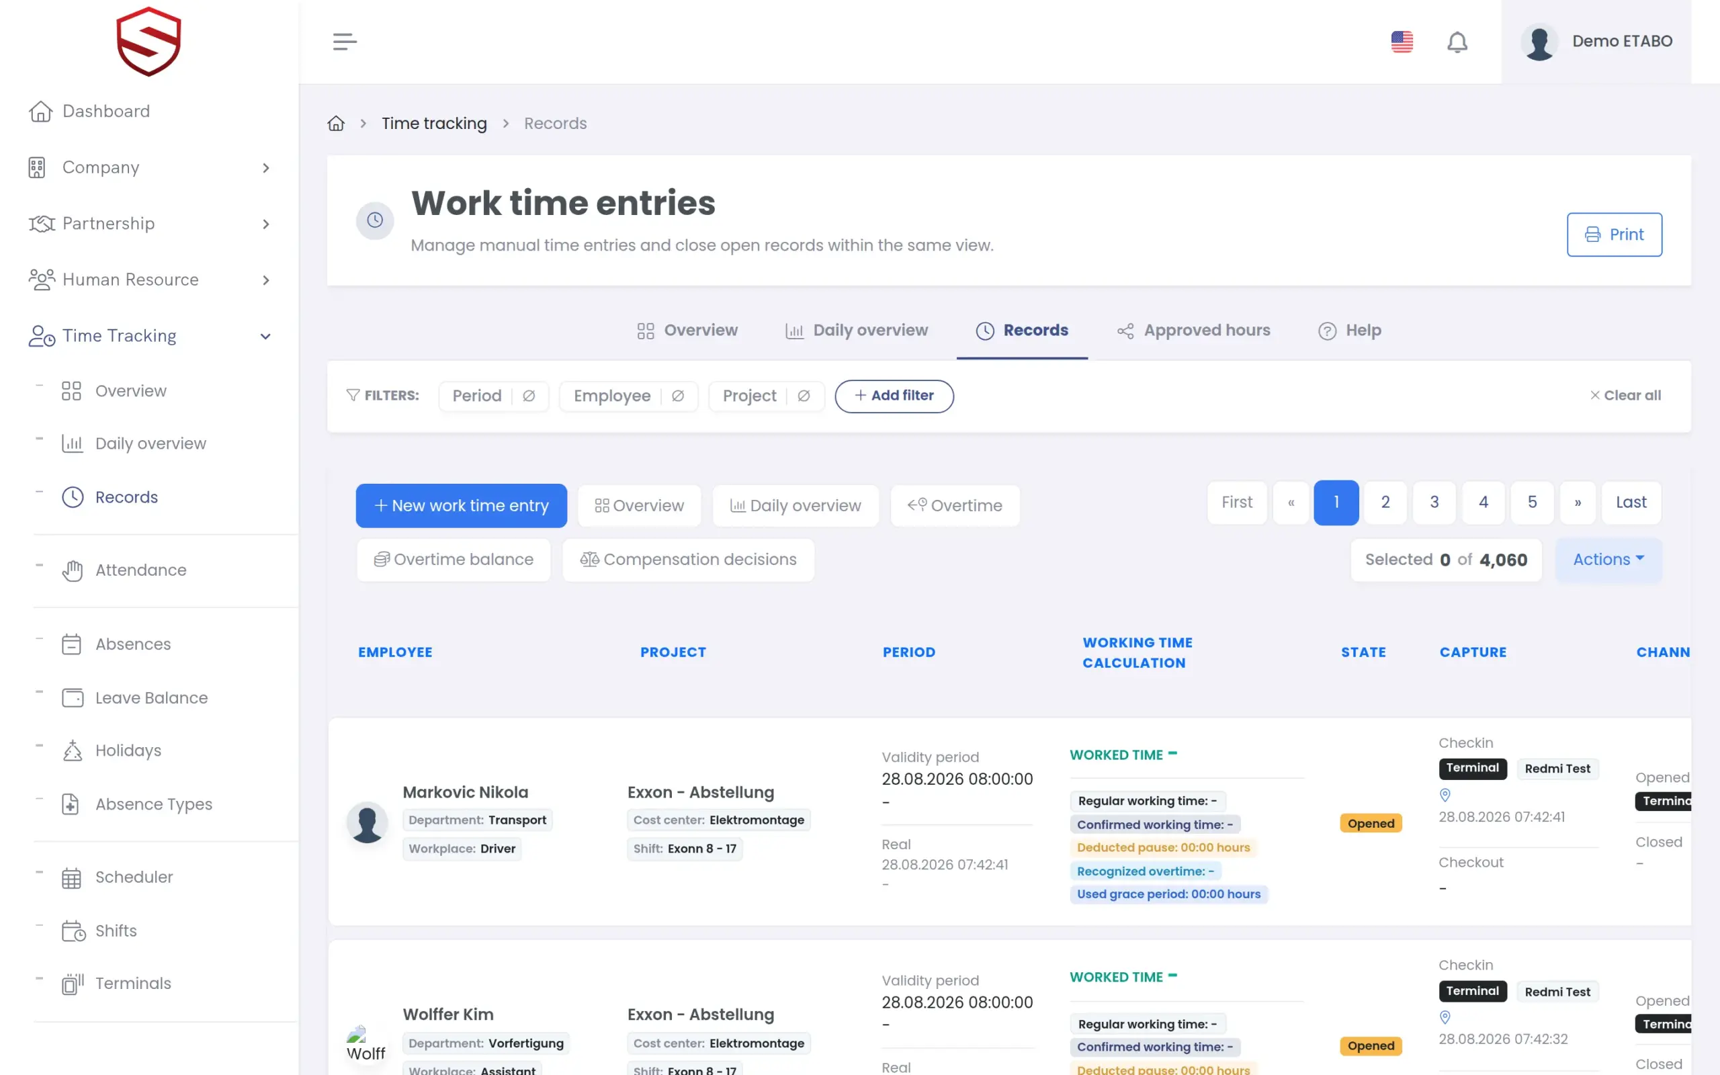Go to home via breadcrumb house icon
1720x1075 pixels.
[x=336, y=123]
